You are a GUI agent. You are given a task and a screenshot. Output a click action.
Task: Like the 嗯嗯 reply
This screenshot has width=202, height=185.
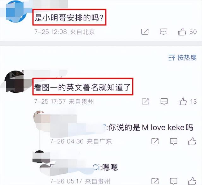coord(192,181)
